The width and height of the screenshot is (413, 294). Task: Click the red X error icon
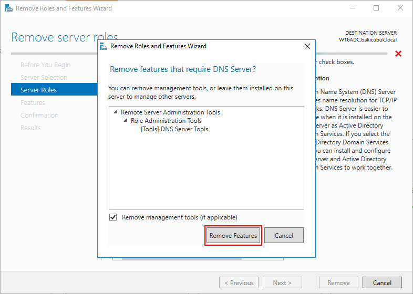398,54
